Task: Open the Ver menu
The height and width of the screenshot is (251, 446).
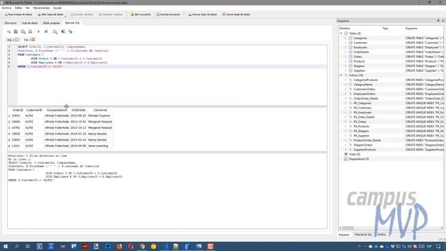Action: pyautogui.click(x=28, y=8)
